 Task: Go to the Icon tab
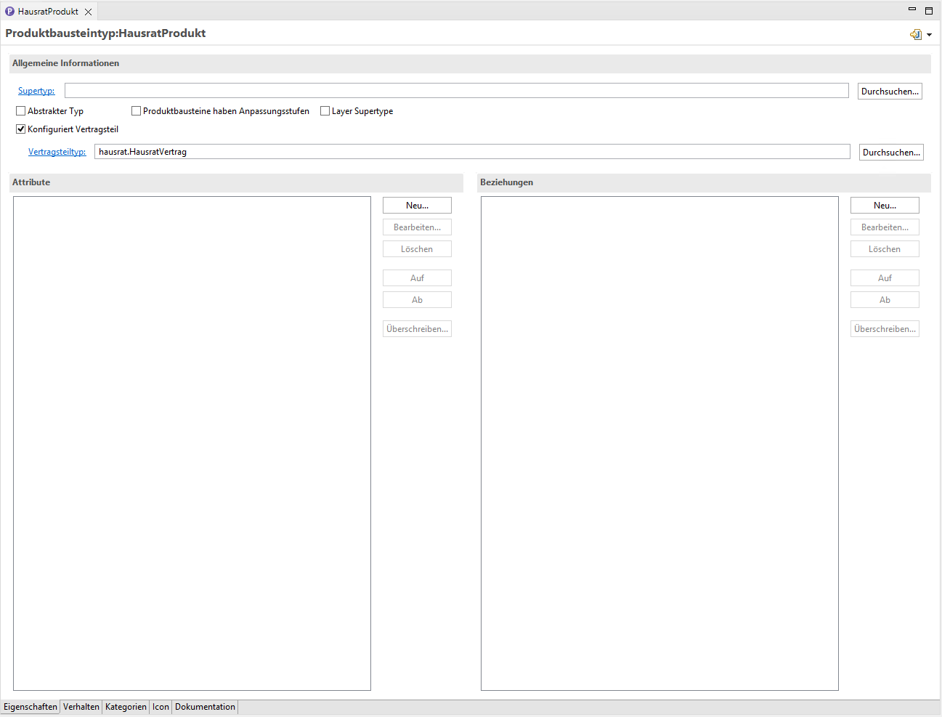tap(161, 707)
